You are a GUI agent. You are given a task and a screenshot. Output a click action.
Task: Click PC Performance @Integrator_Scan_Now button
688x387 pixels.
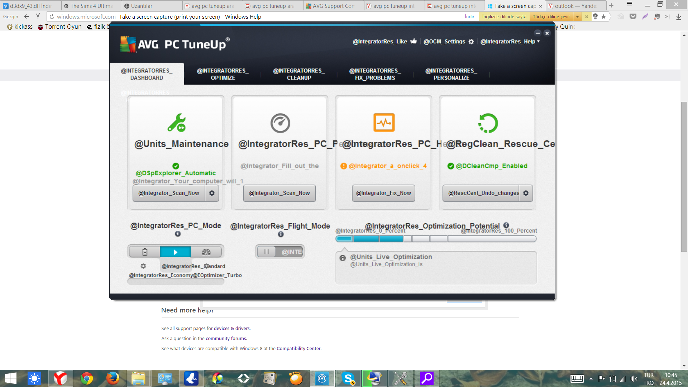[279, 193]
